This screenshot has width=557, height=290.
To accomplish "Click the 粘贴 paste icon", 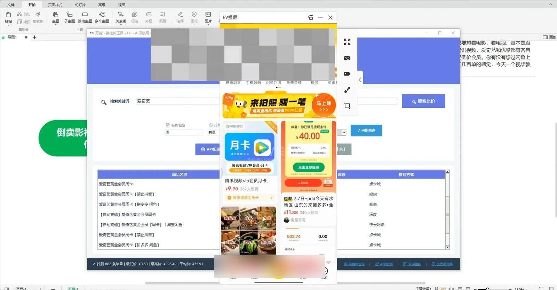I will (8, 15).
